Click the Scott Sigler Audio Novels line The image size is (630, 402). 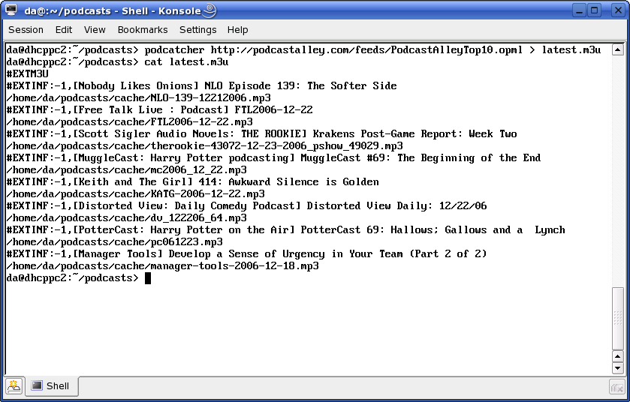(x=261, y=134)
